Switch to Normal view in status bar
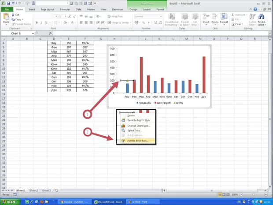The height and width of the screenshot is (205, 273). (220, 194)
